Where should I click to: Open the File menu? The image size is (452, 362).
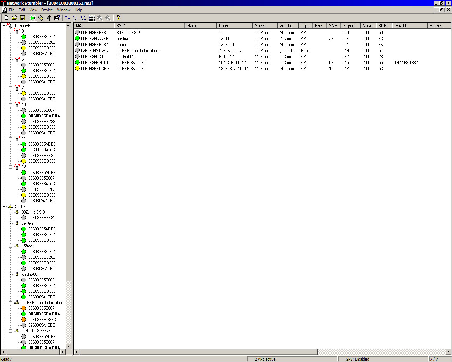coord(12,10)
